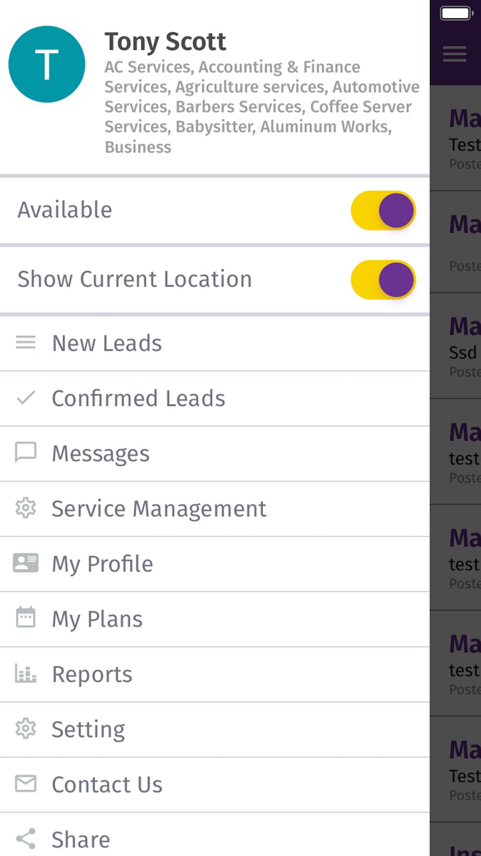This screenshot has width=481, height=856.
Task: Open the Messages menu entry
Action: pos(101,454)
